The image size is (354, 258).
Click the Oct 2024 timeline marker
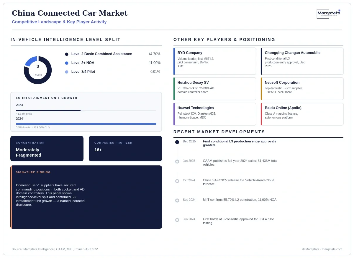click(177, 181)
